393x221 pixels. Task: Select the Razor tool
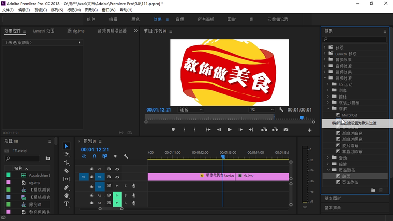(x=67, y=170)
